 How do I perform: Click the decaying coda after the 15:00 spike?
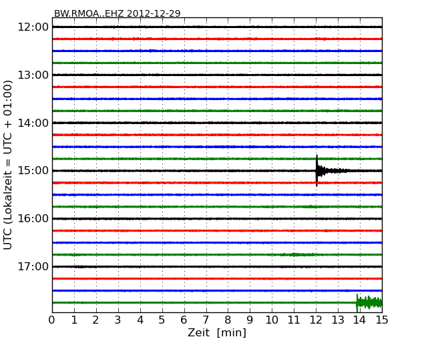tap(334, 171)
